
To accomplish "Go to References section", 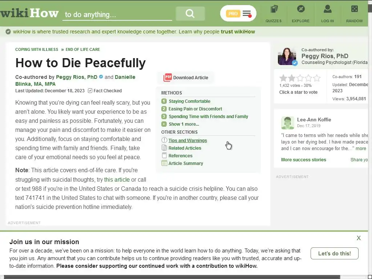I will tap(180, 155).
